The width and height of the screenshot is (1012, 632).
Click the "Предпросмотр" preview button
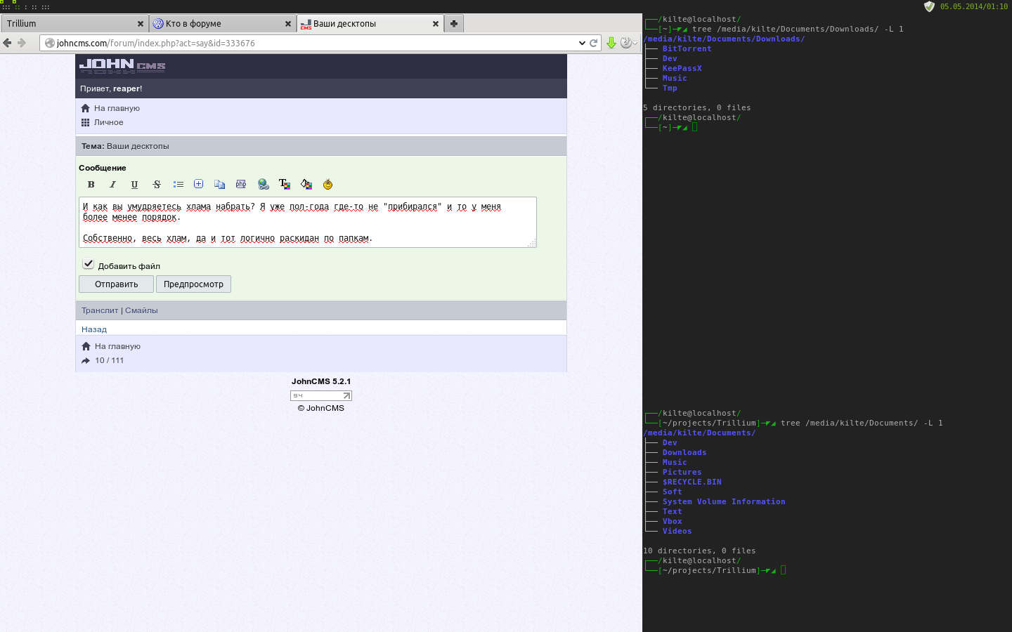tap(193, 284)
